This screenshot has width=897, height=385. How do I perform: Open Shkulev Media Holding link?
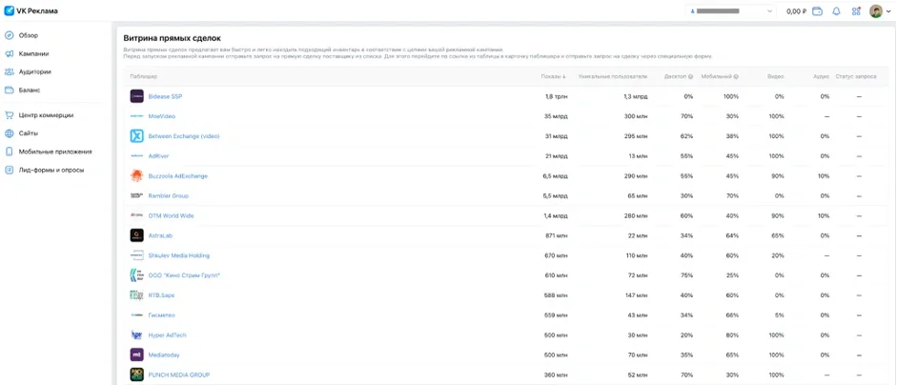(x=179, y=255)
